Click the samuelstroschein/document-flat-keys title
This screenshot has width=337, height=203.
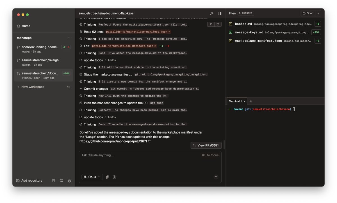(106, 13)
